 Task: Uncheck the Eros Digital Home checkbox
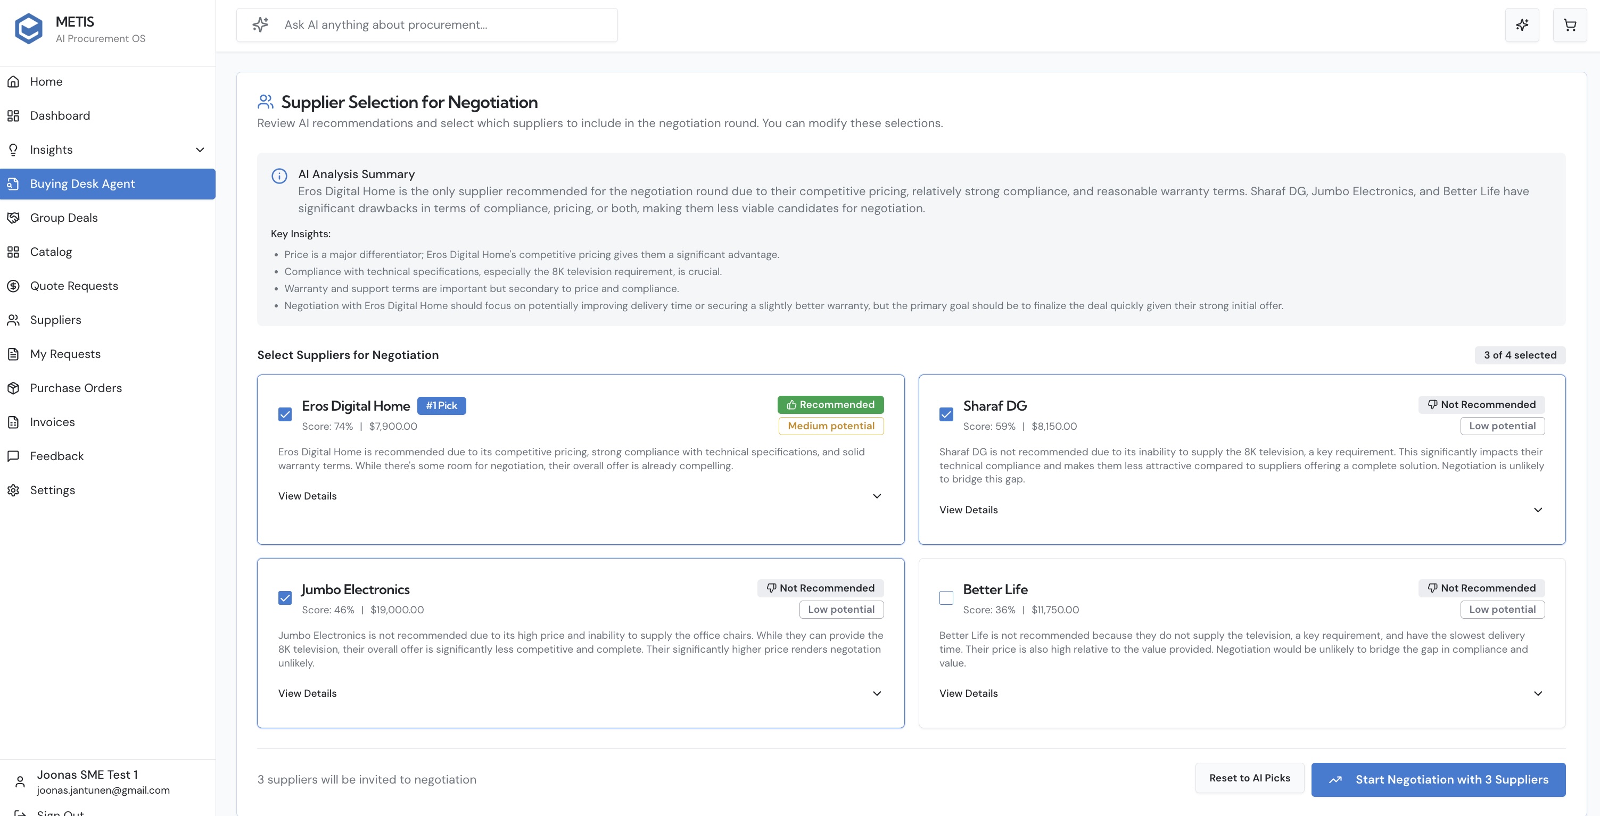point(285,414)
